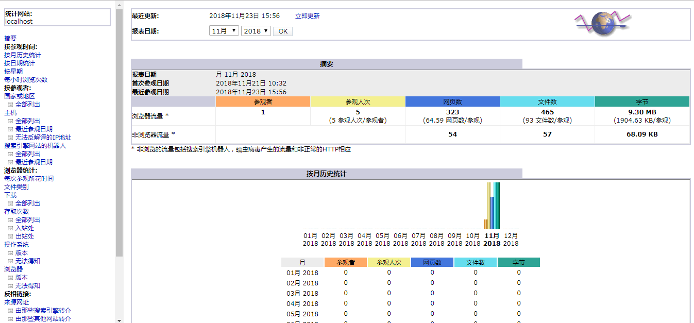Open 无法得知 link under 操作系统
This screenshot has width=694, height=323.
(x=28, y=261)
